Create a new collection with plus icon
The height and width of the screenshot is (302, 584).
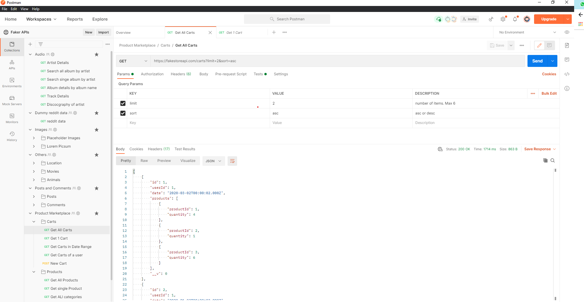[x=30, y=44]
